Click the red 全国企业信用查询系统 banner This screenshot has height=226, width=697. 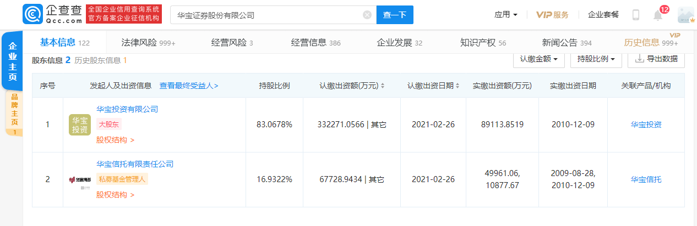[x=124, y=14]
